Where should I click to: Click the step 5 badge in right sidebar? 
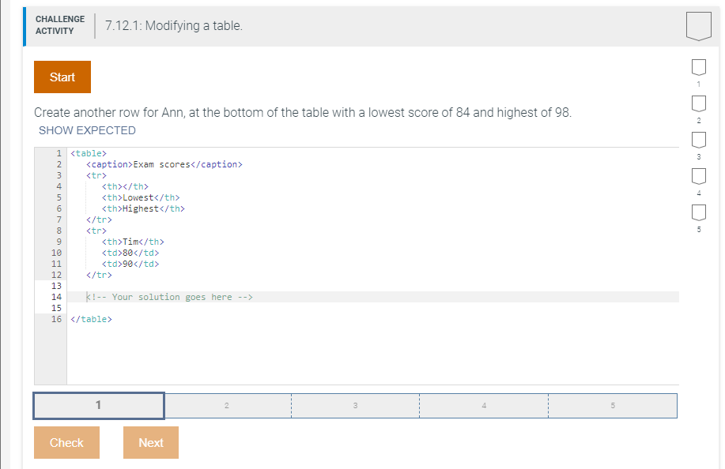(x=698, y=212)
